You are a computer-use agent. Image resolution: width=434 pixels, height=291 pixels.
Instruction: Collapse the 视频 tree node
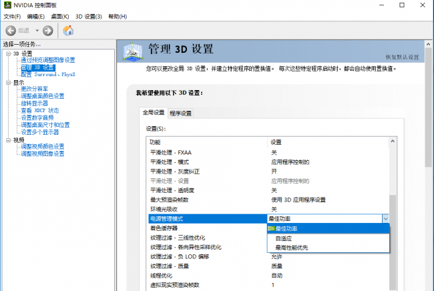tap(9, 140)
